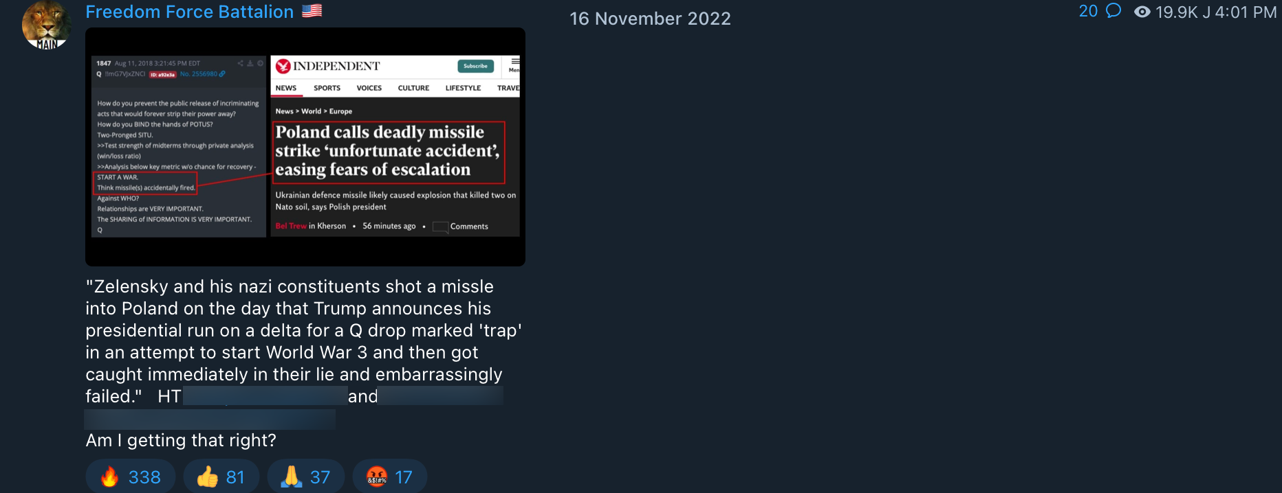The height and width of the screenshot is (493, 1282).
Task: Click the Poland missile headline
Action: (x=389, y=152)
